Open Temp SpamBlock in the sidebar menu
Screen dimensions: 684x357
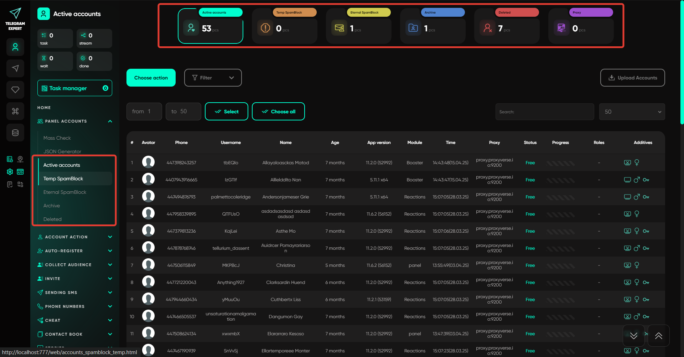tap(63, 178)
